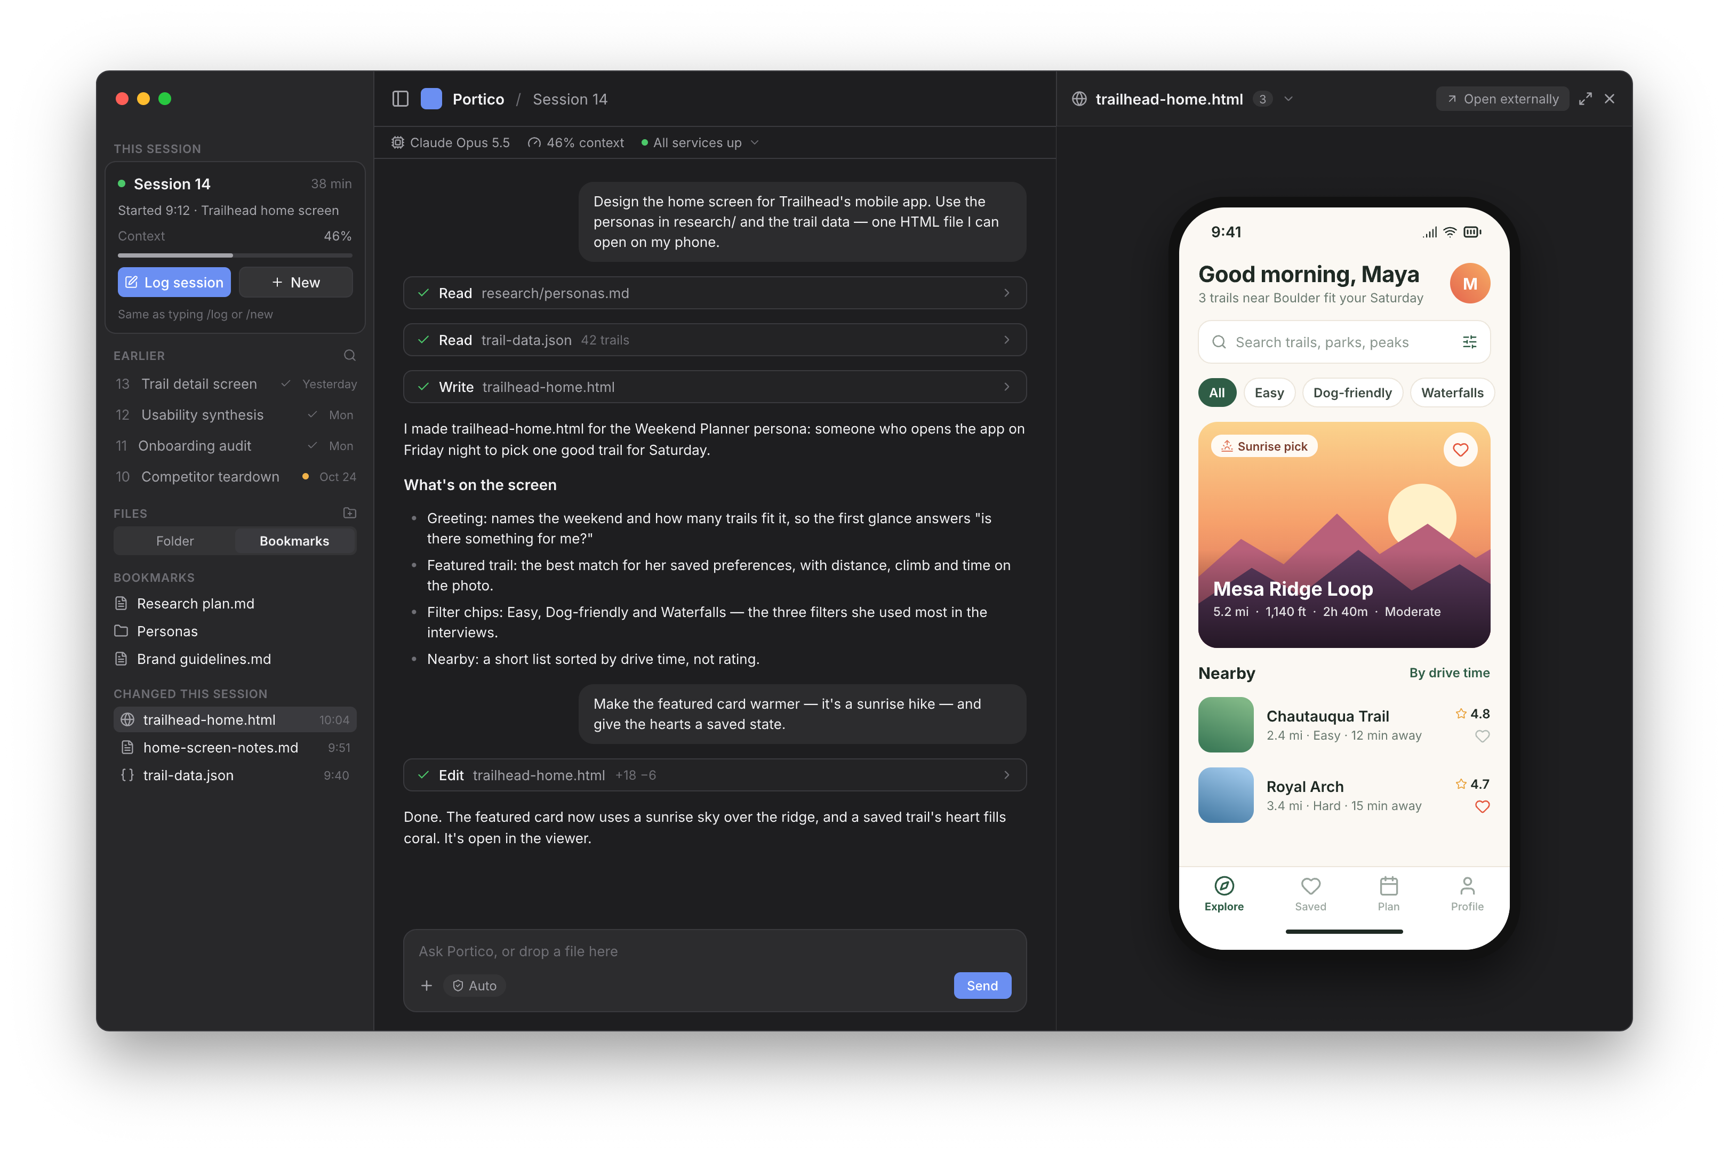Viewport: 1729px width, 1153px height.
Task: Switch to the Bookmarks tab
Action: pos(294,540)
